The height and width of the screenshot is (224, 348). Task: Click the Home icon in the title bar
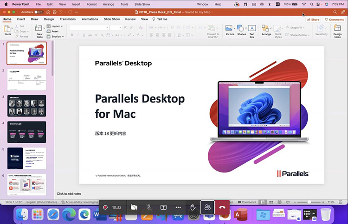[48, 12]
